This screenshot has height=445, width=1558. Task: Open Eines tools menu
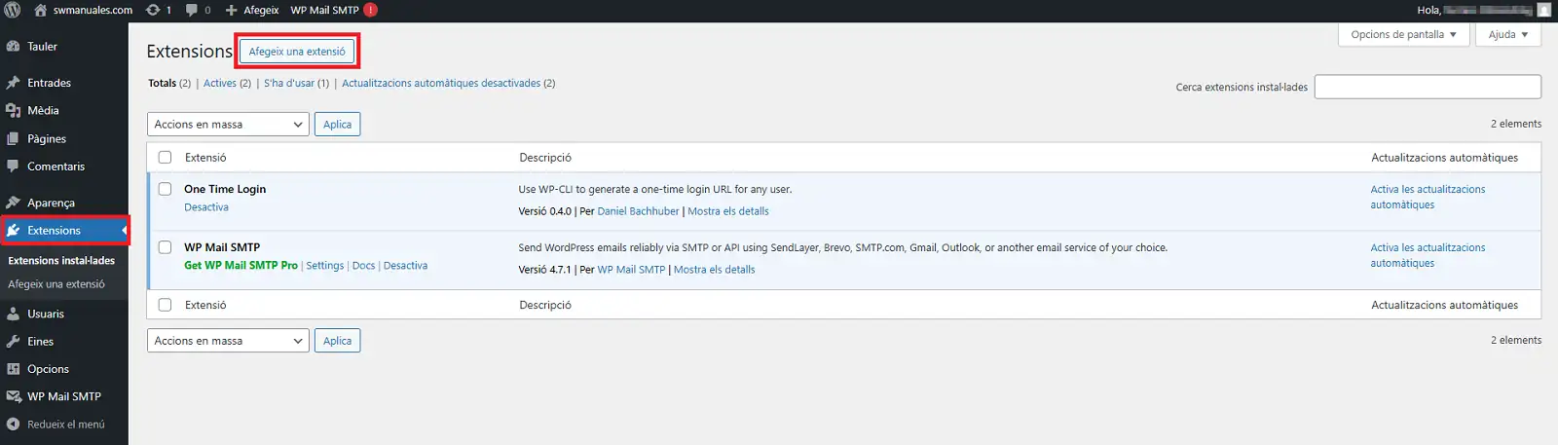pyautogui.click(x=40, y=342)
